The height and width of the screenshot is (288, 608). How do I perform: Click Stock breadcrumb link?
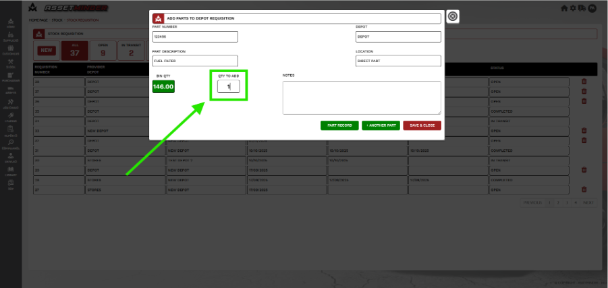tap(57, 20)
